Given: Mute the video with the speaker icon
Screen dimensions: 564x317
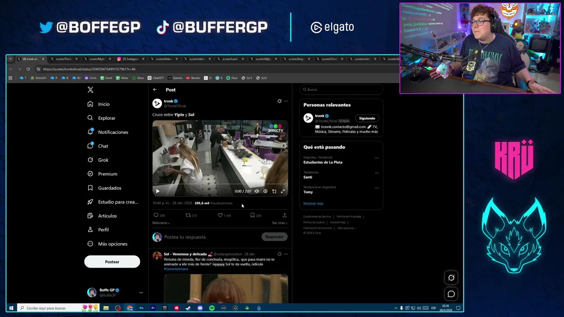Looking at the screenshot, I should (256, 191).
